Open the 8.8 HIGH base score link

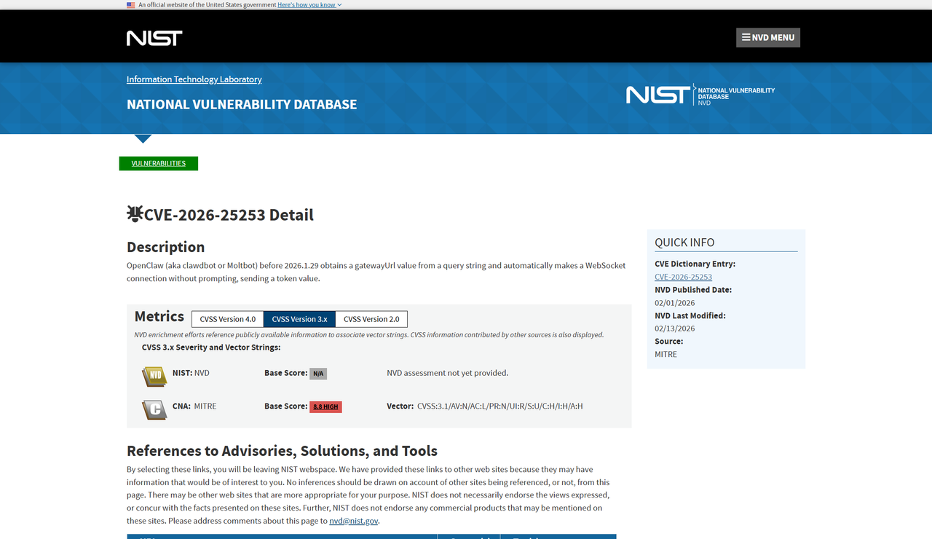coord(326,406)
